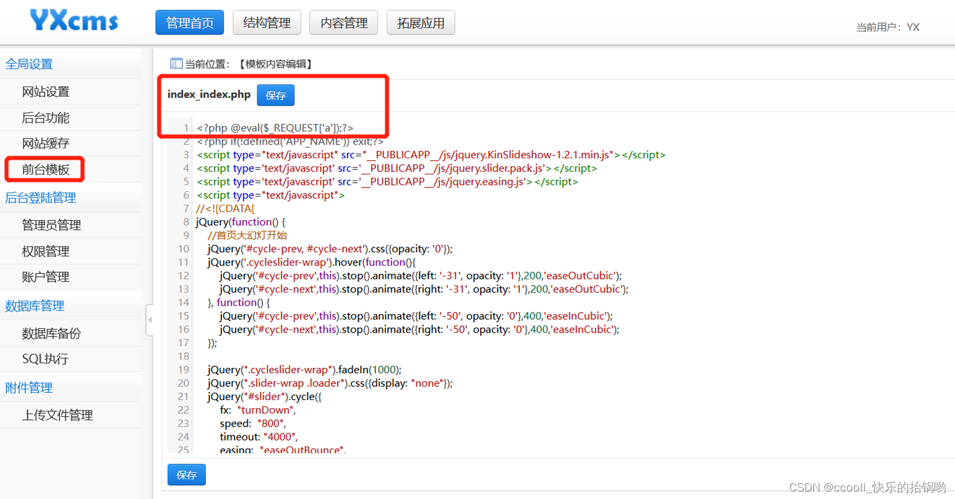Select the 后台登陆管理 section header
Viewport: 955px width, 499px height.
point(41,198)
